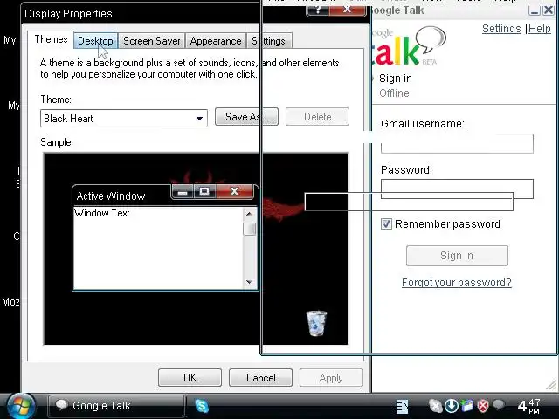
Task: Click the Apply button
Action: coord(331,377)
